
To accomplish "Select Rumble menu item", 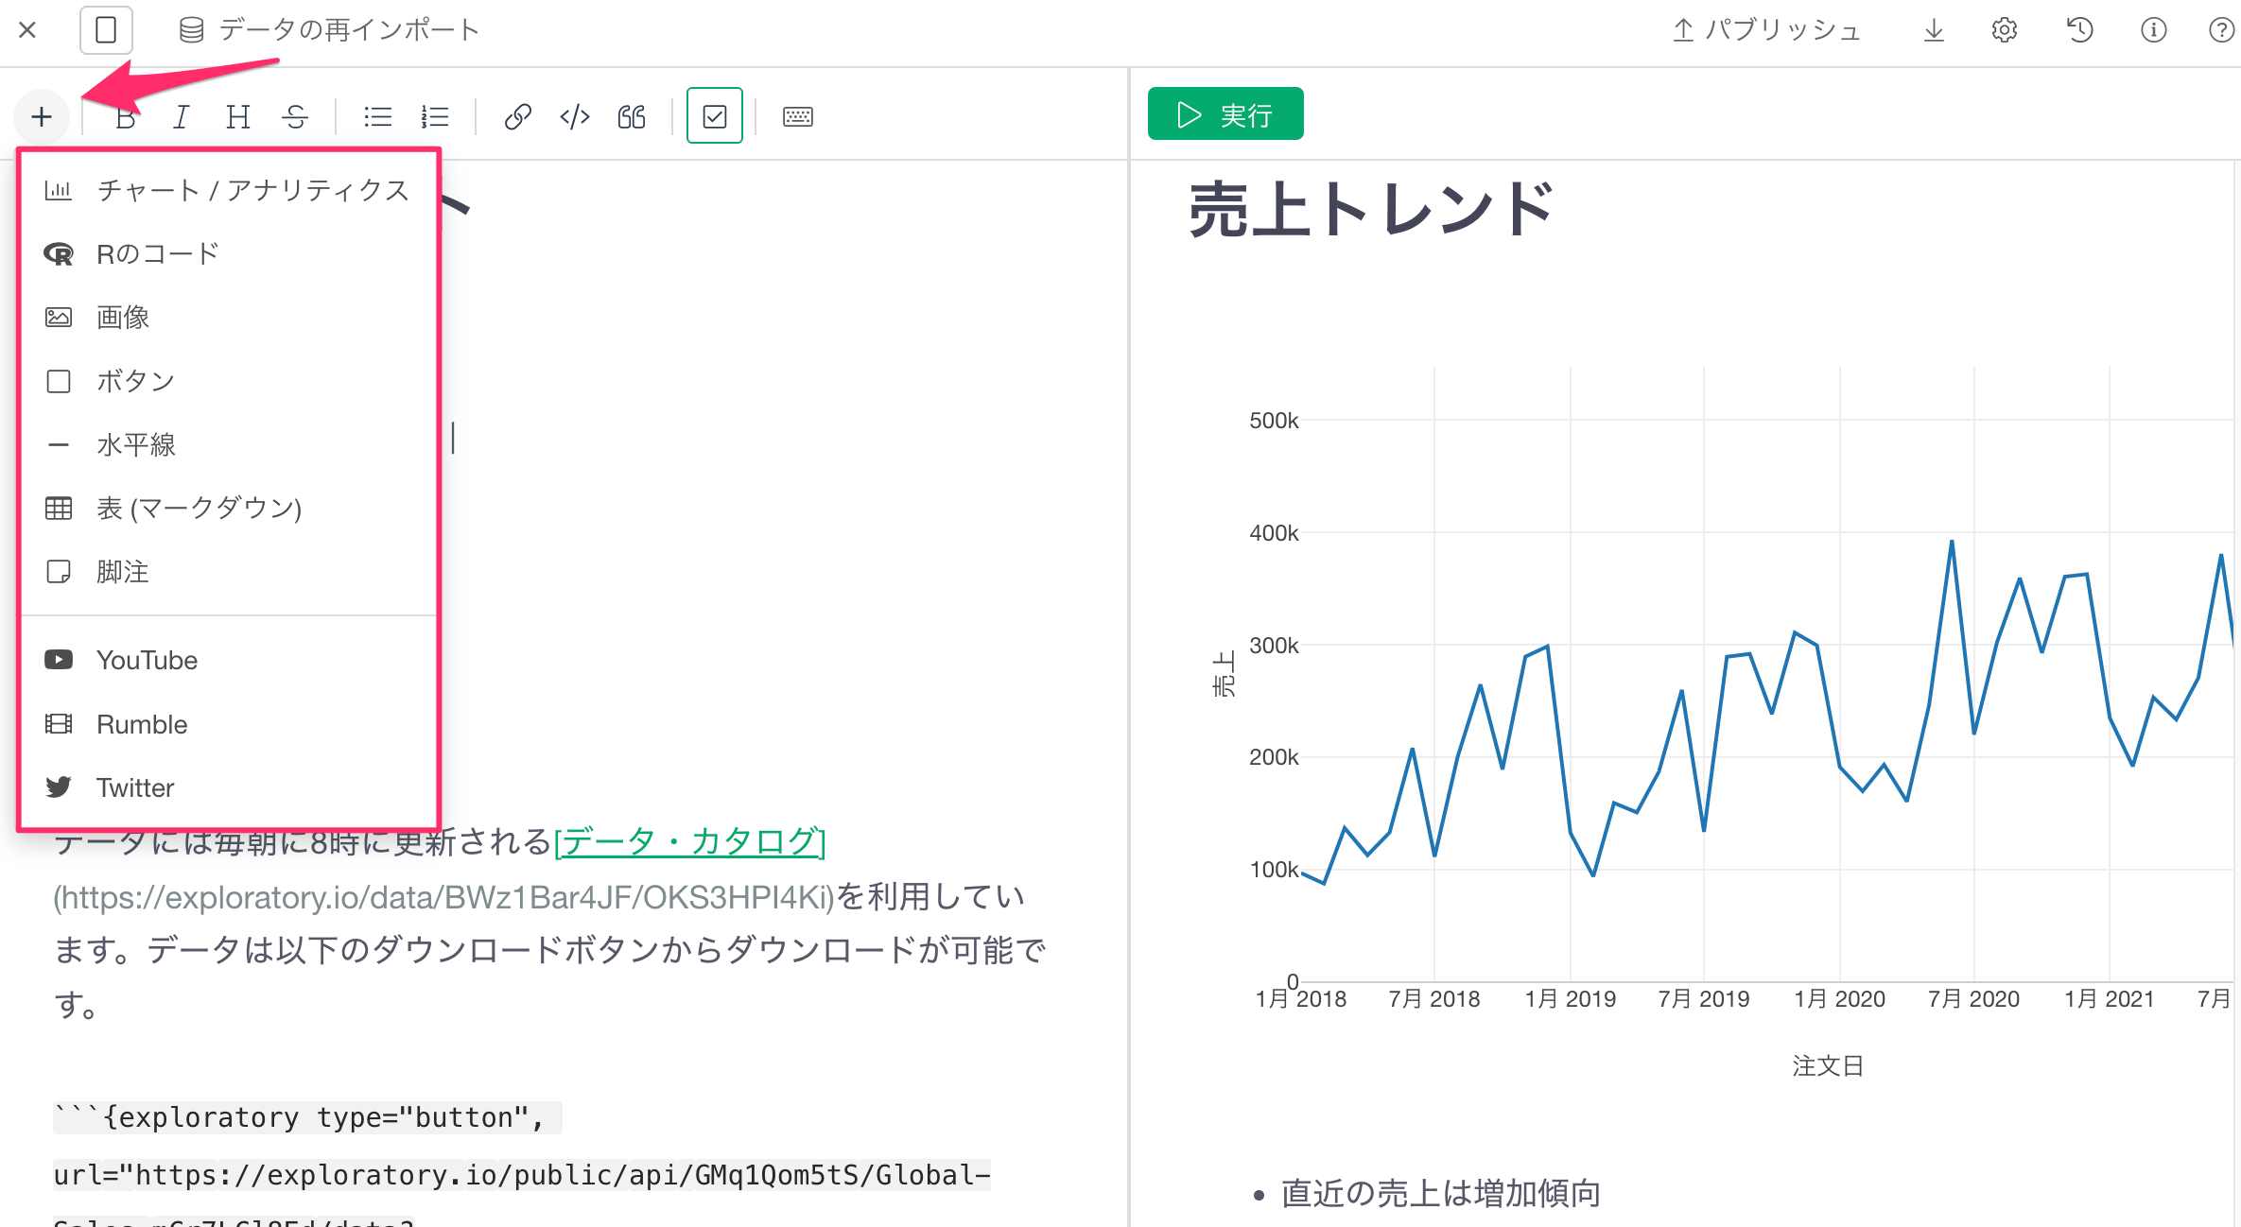I will pos(228,724).
